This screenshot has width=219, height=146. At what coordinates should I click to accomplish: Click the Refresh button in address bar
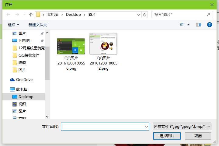click(x=145, y=14)
